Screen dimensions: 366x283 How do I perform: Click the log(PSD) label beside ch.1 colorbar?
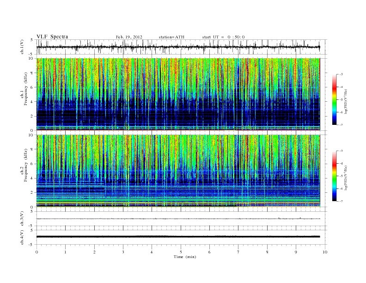click(x=346, y=101)
